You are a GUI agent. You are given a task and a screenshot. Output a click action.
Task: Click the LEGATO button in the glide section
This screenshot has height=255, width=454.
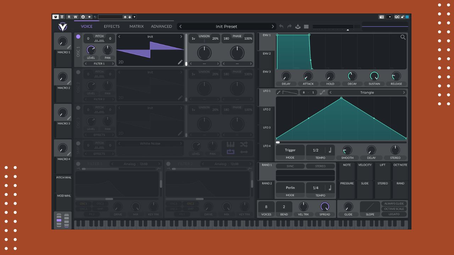pyautogui.click(x=394, y=214)
